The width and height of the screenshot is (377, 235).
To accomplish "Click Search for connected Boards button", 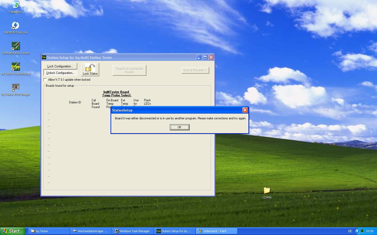I will (129, 70).
